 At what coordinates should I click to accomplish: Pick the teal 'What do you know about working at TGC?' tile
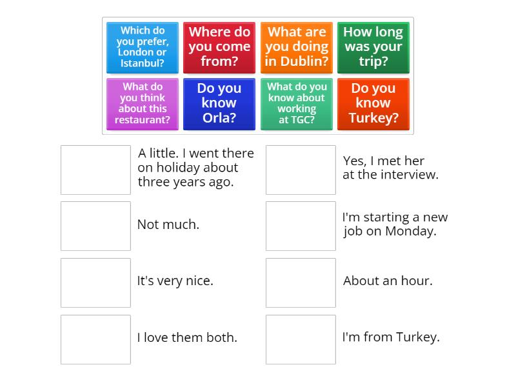tap(297, 104)
